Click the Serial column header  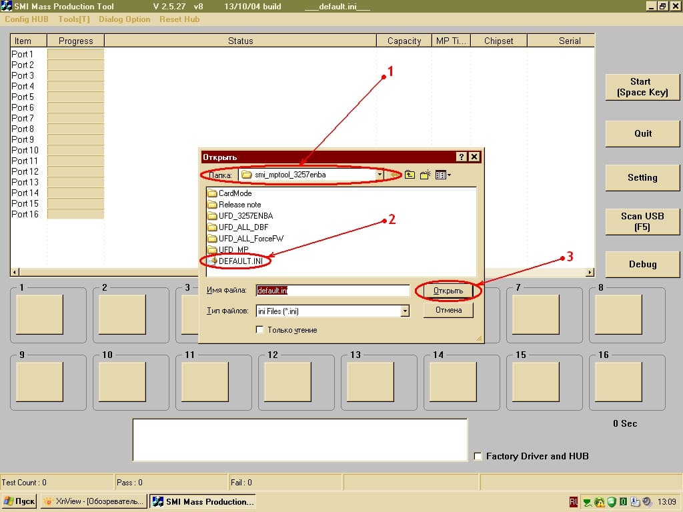tap(561, 41)
